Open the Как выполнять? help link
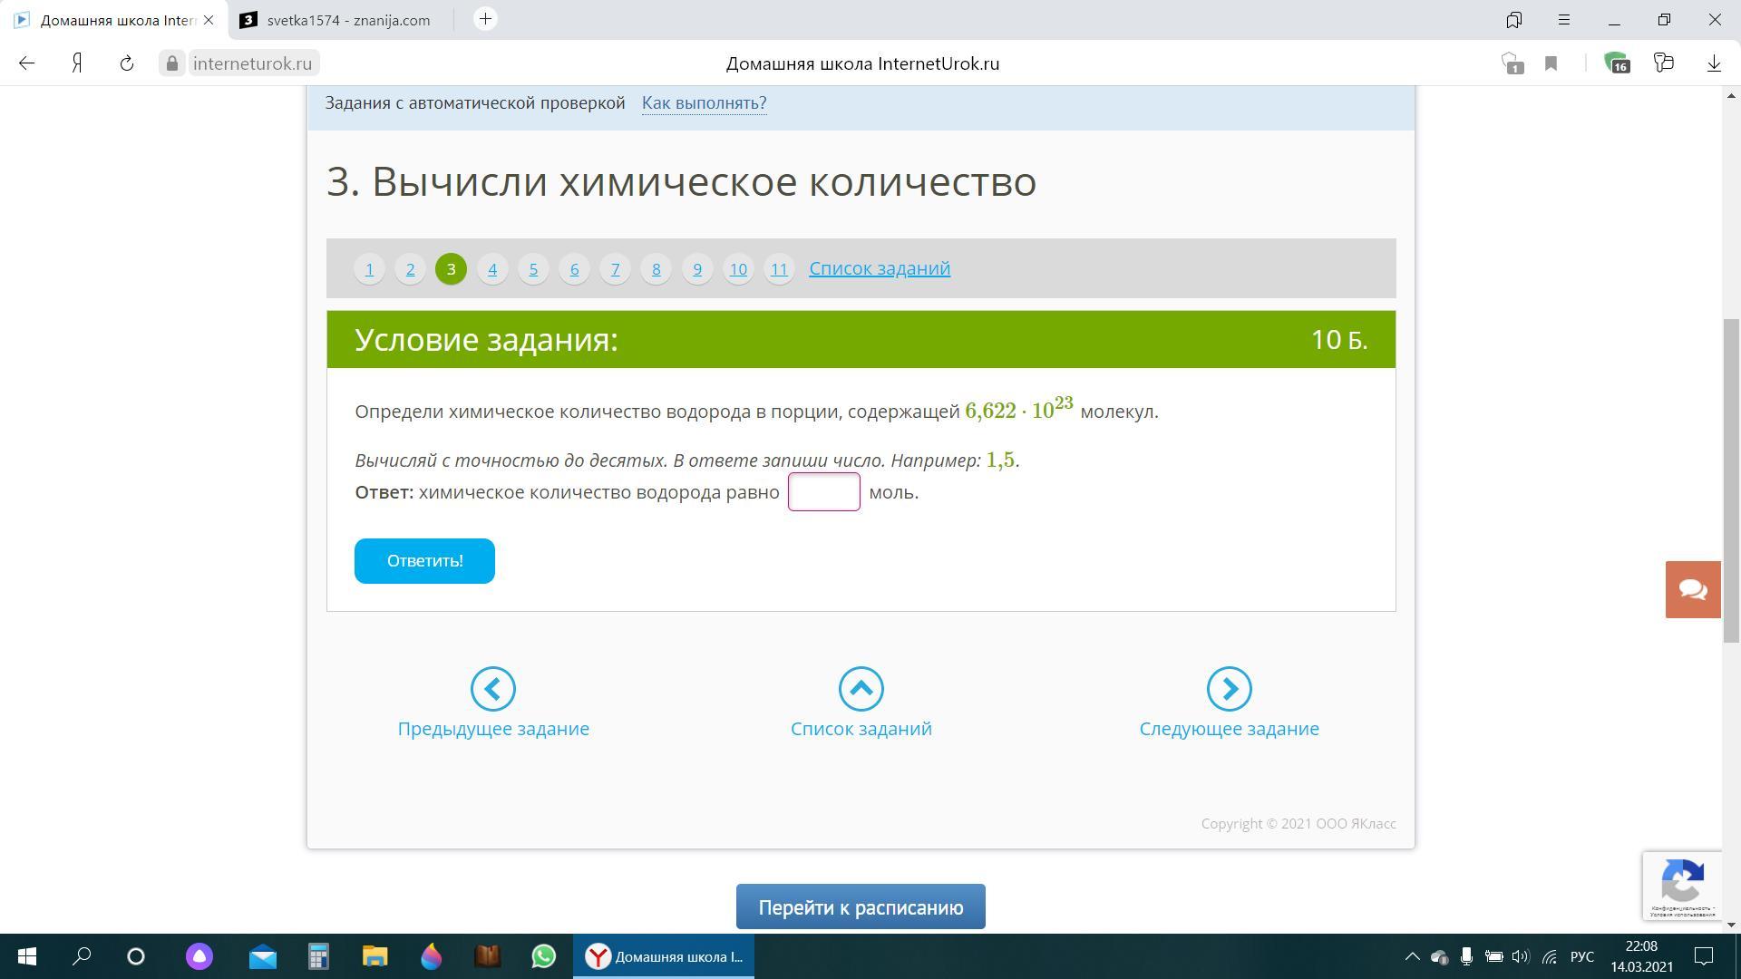Image resolution: width=1741 pixels, height=979 pixels. coord(704,102)
